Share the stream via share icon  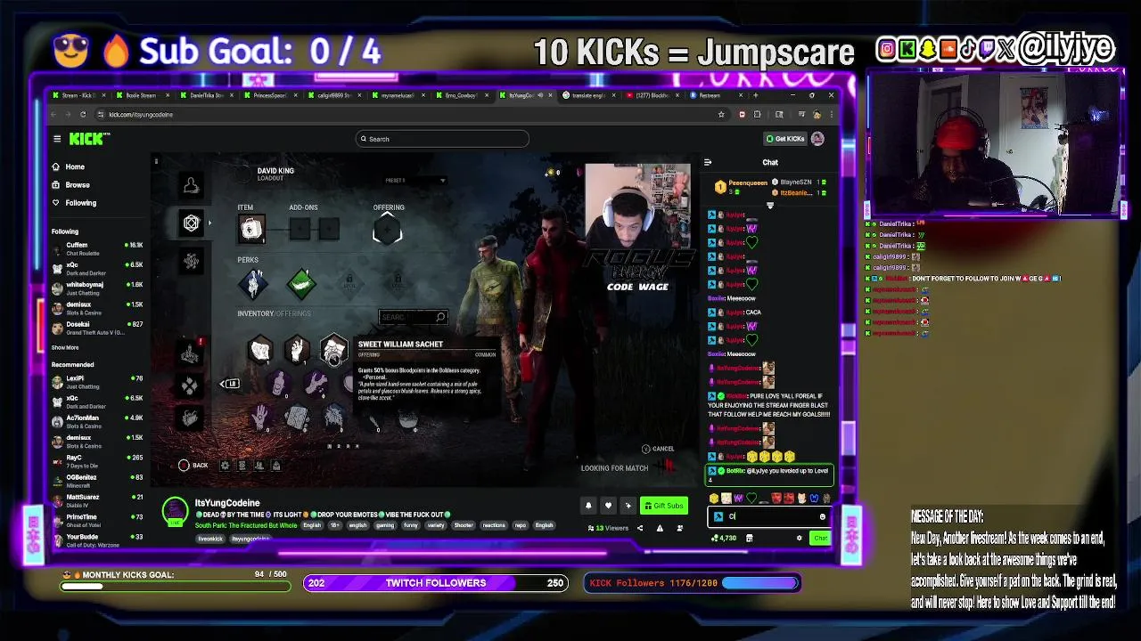point(639,528)
